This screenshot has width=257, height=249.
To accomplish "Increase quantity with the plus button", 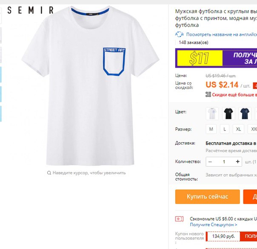I will pyautogui.click(x=237, y=162).
